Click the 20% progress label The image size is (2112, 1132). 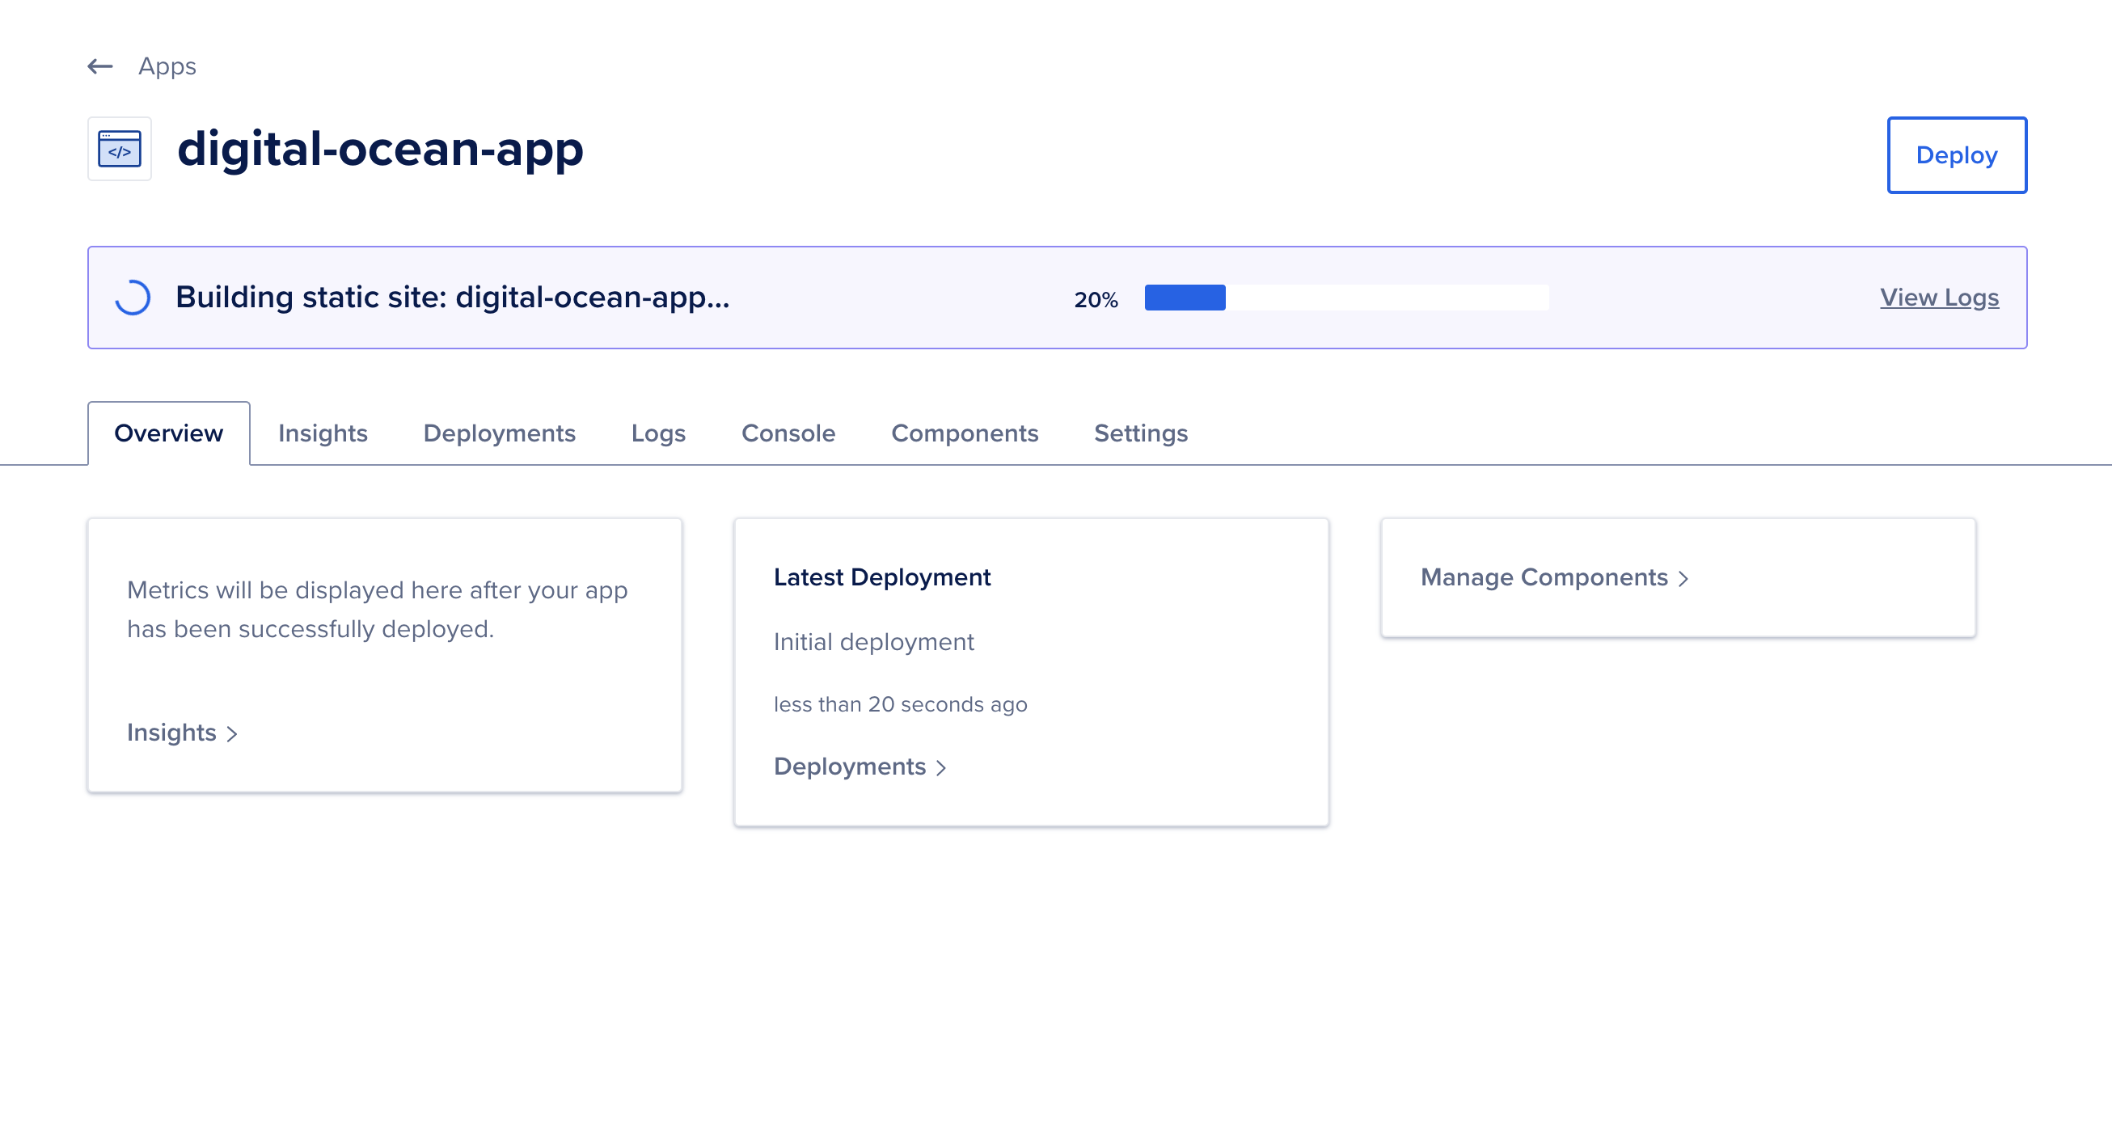(1096, 299)
